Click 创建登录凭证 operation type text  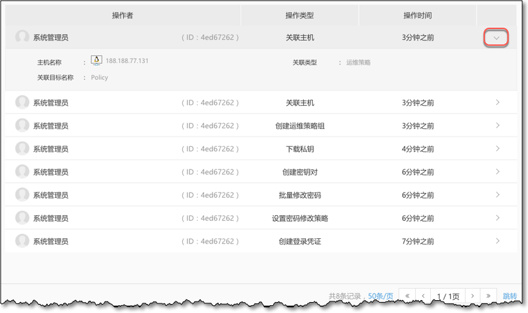pos(299,242)
